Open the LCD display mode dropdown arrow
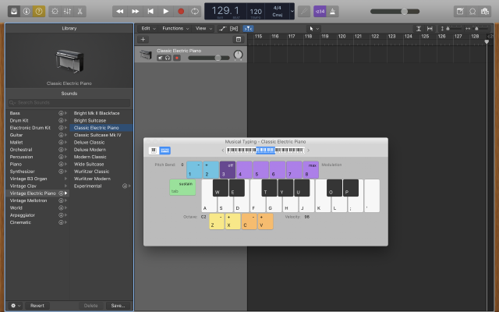The height and width of the screenshot is (312, 499). 292,12
